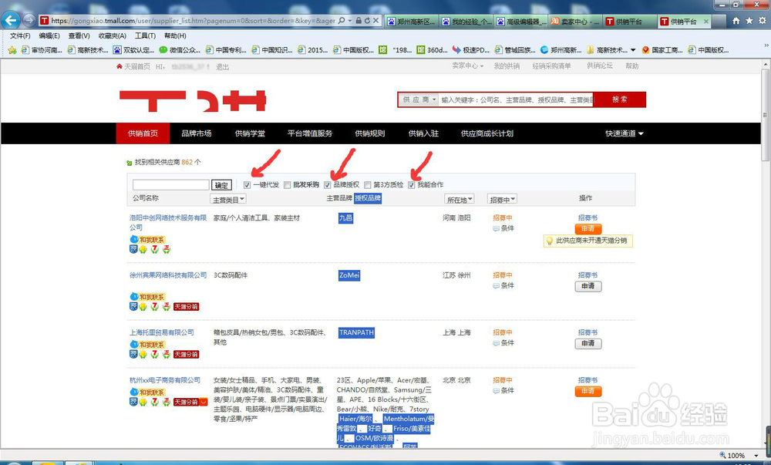The image size is (771, 465).
Task: Expand the 招募中 dropdown filter
Action: coord(502,200)
